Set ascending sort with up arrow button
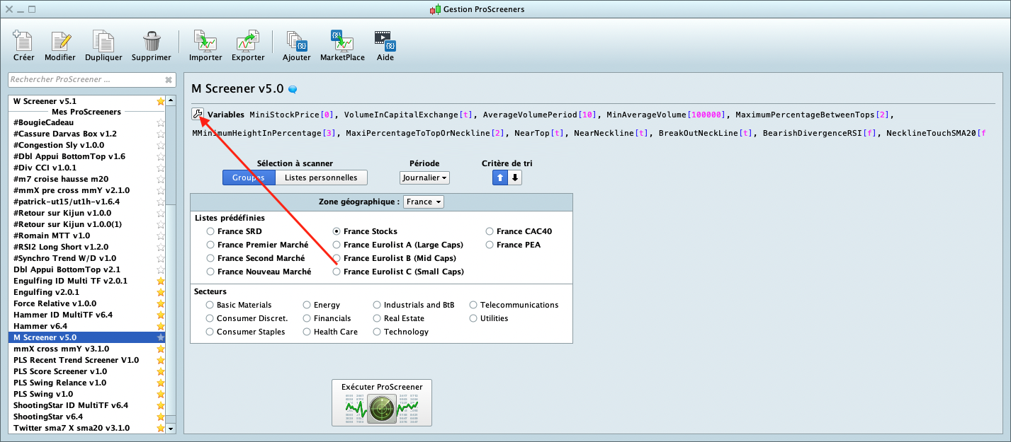Screen dimensions: 1011x442 (x=500, y=178)
